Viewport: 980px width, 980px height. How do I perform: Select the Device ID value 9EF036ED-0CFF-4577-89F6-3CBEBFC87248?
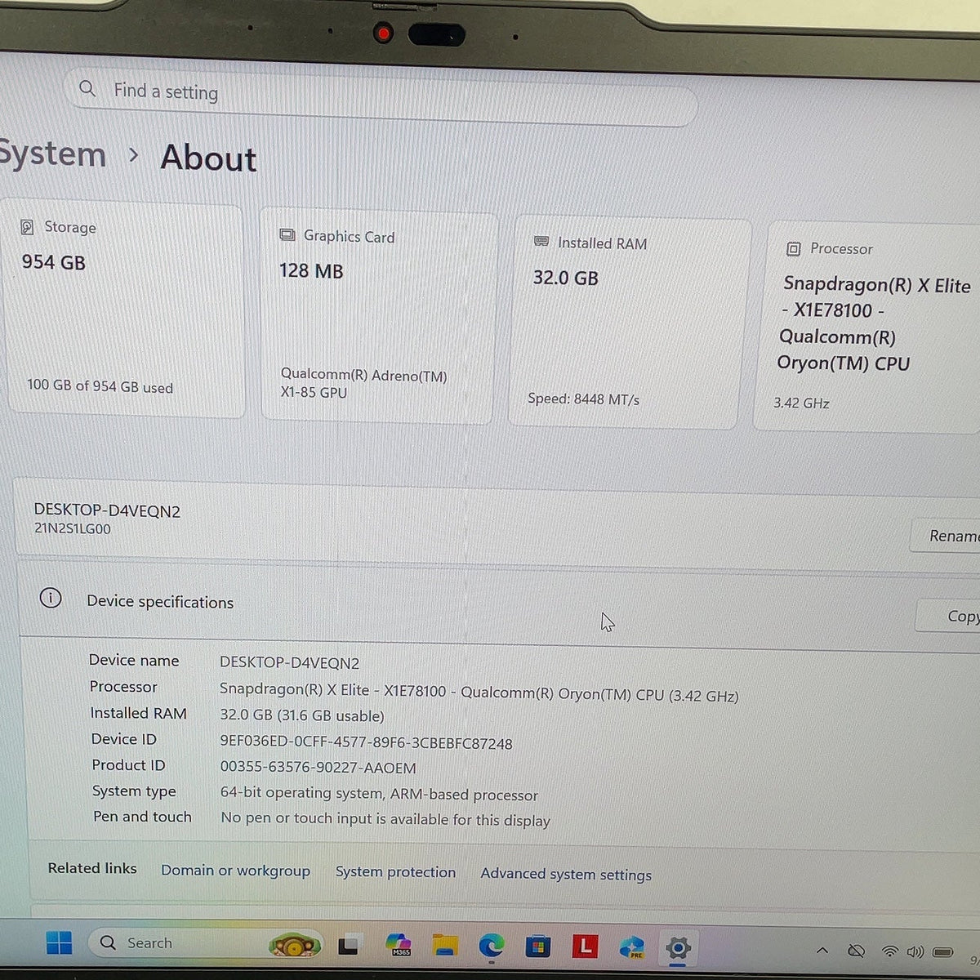coord(366,743)
